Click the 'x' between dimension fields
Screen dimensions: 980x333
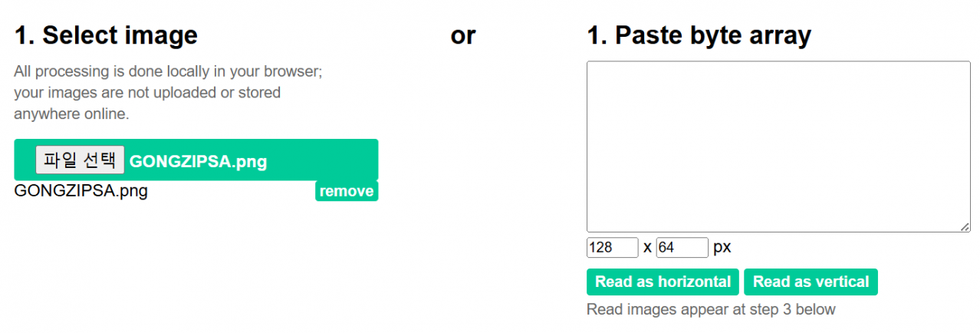coord(647,248)
